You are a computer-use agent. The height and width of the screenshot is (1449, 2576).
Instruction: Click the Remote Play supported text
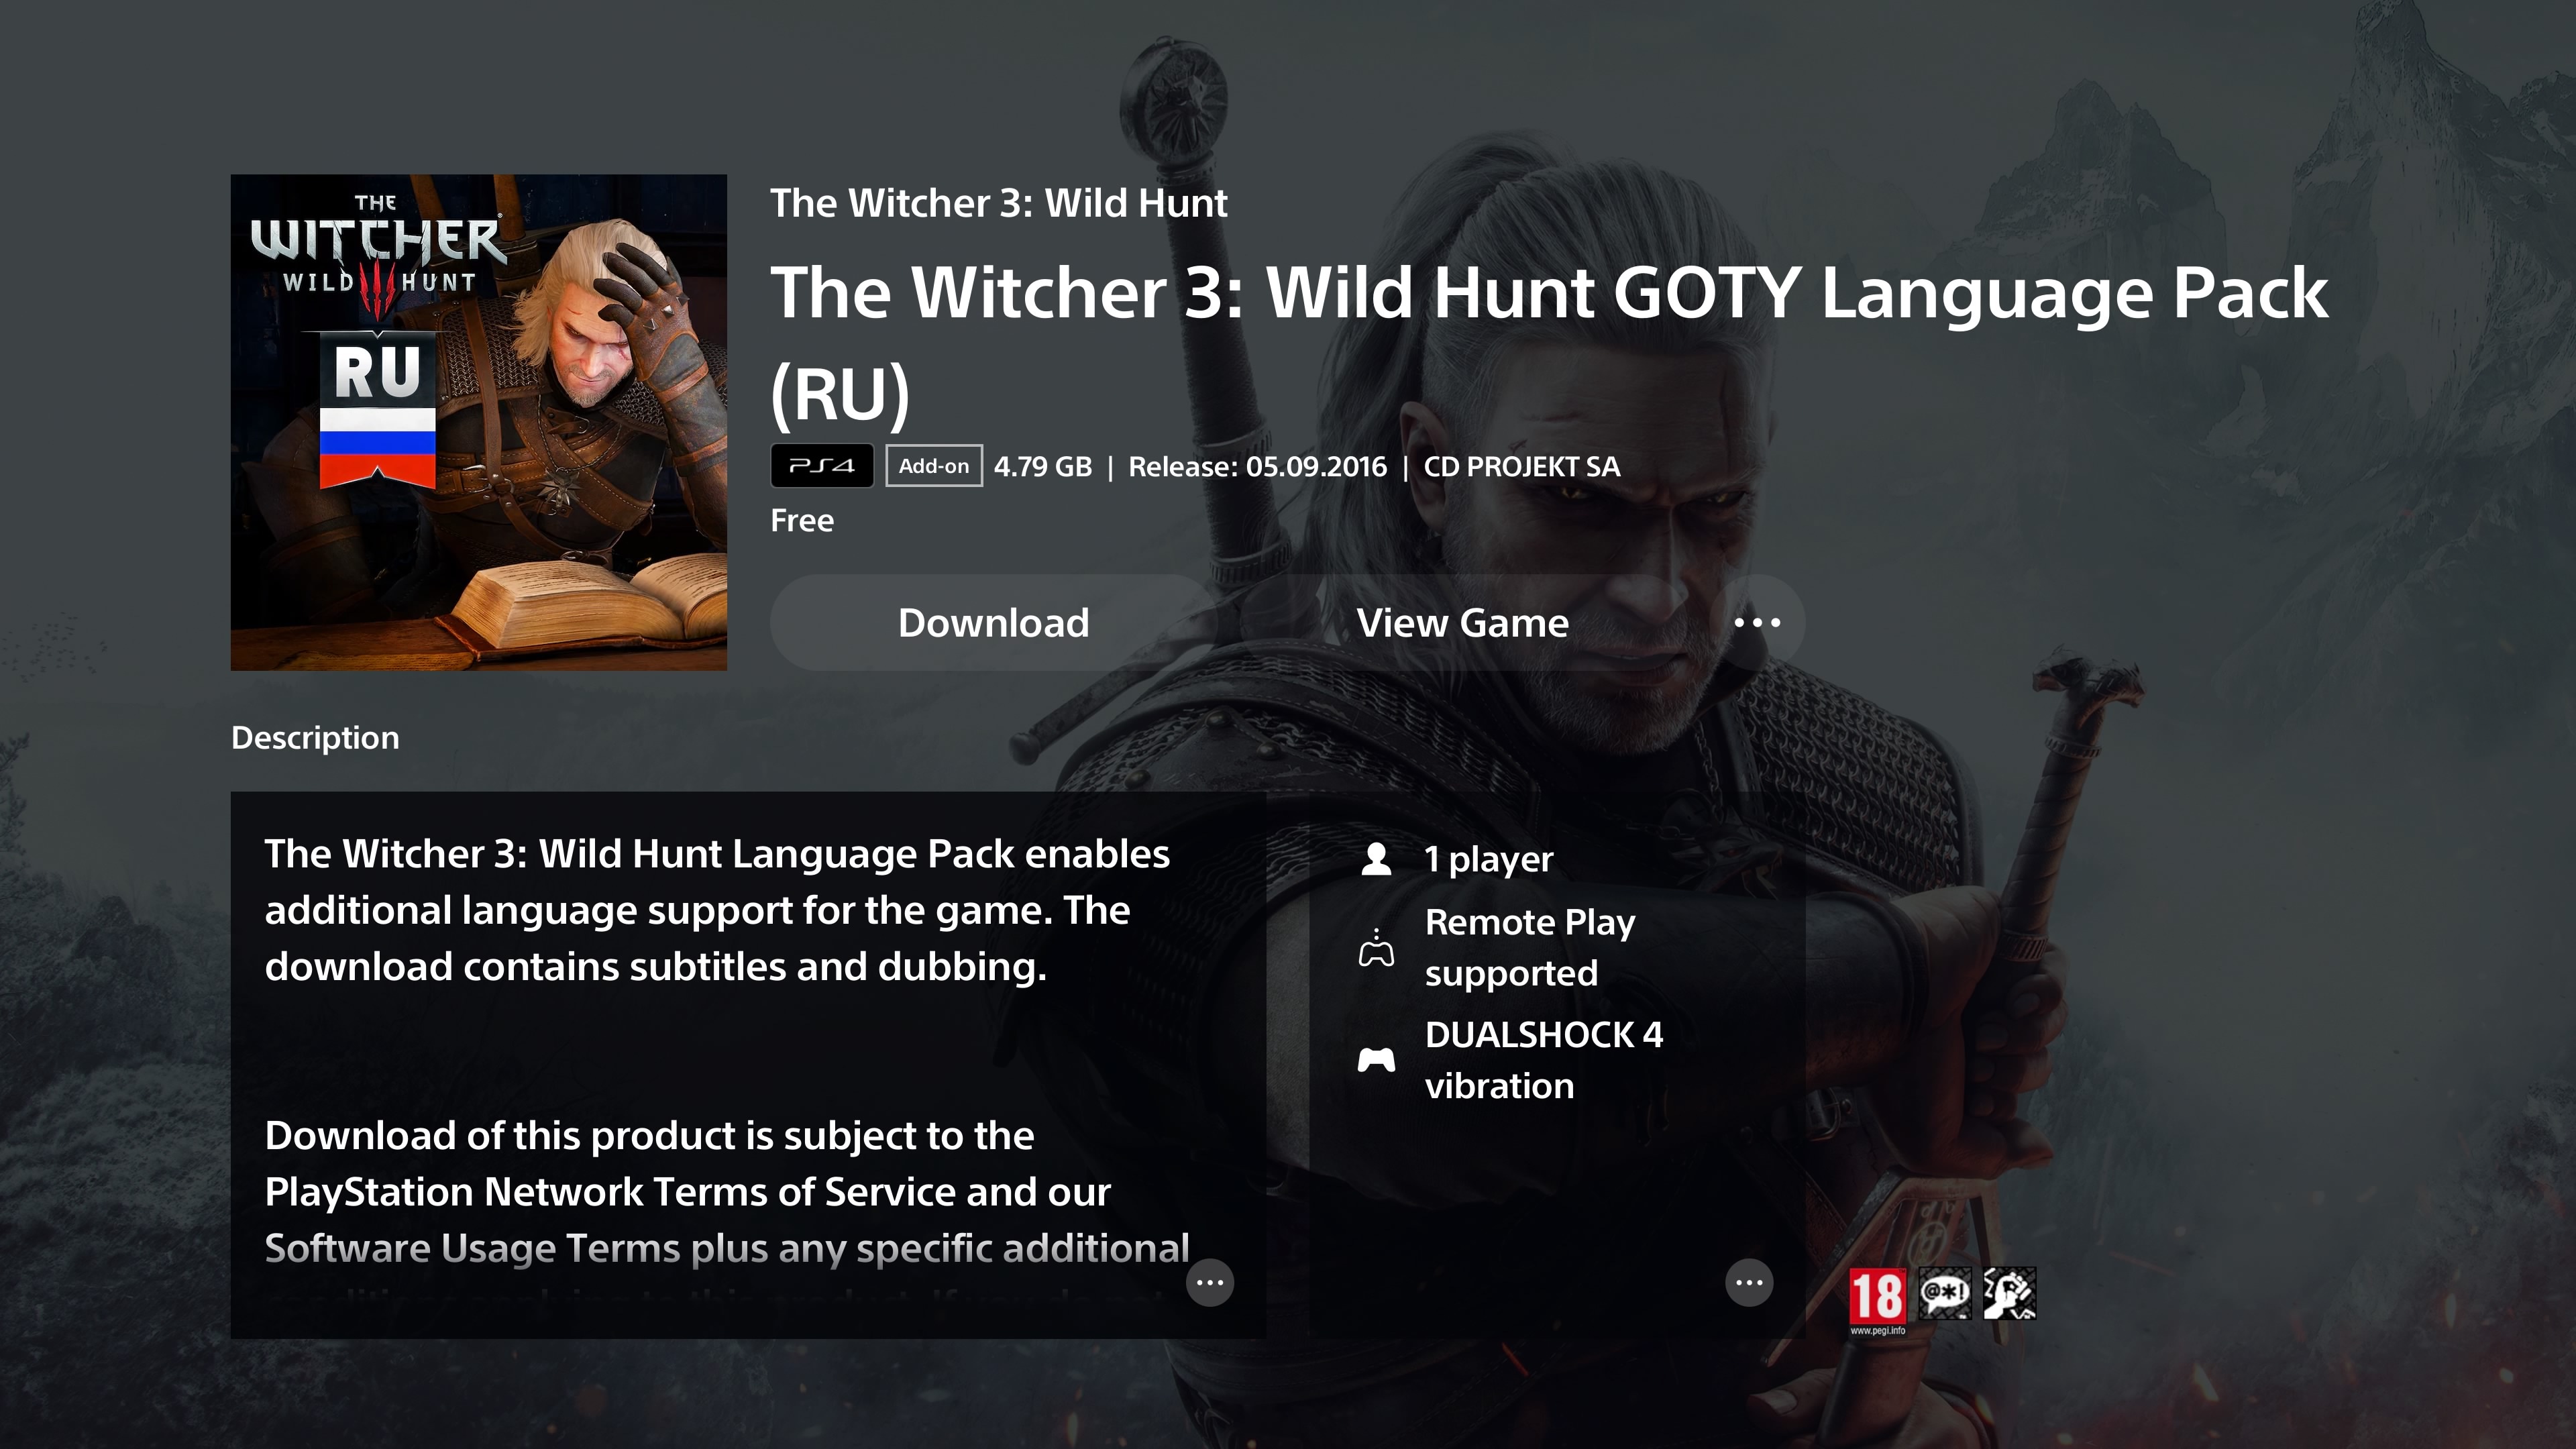pyautogui.click(x=1530, y=947)
